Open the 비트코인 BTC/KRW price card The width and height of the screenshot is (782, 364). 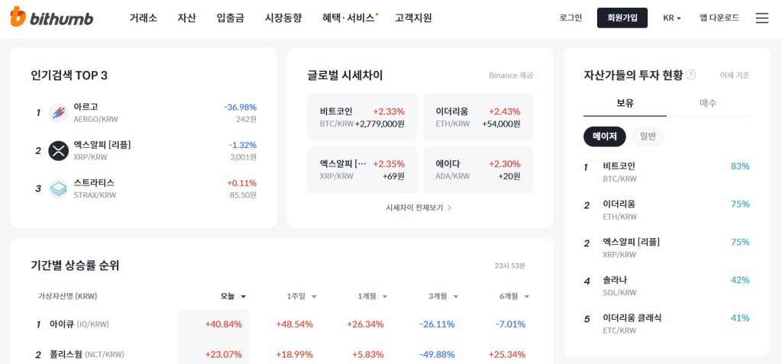coord(362,117)
